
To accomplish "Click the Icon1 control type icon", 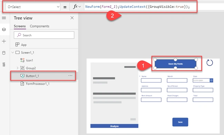I will tap(22, 60).
